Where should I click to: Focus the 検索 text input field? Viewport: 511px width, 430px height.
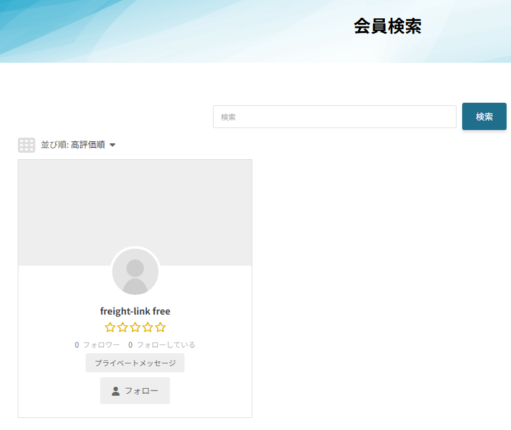334,117
